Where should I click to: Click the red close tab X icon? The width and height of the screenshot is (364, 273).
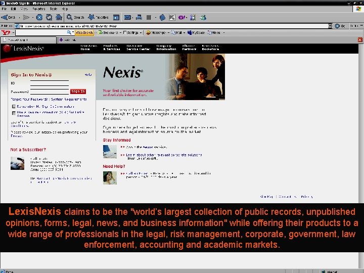360,40
